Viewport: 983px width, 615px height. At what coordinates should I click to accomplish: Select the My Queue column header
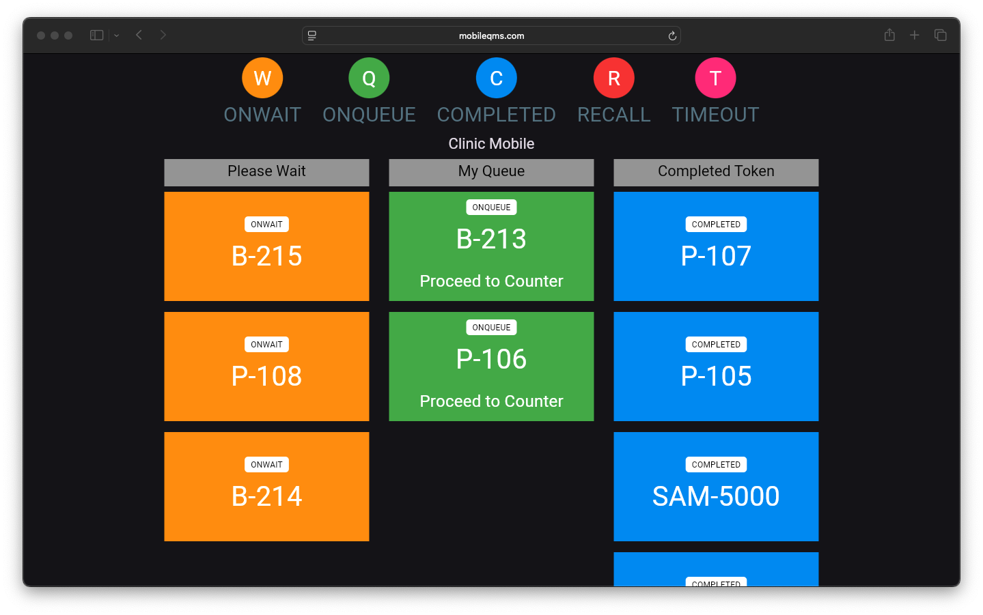pyautogui.click(x=491, y=172)
